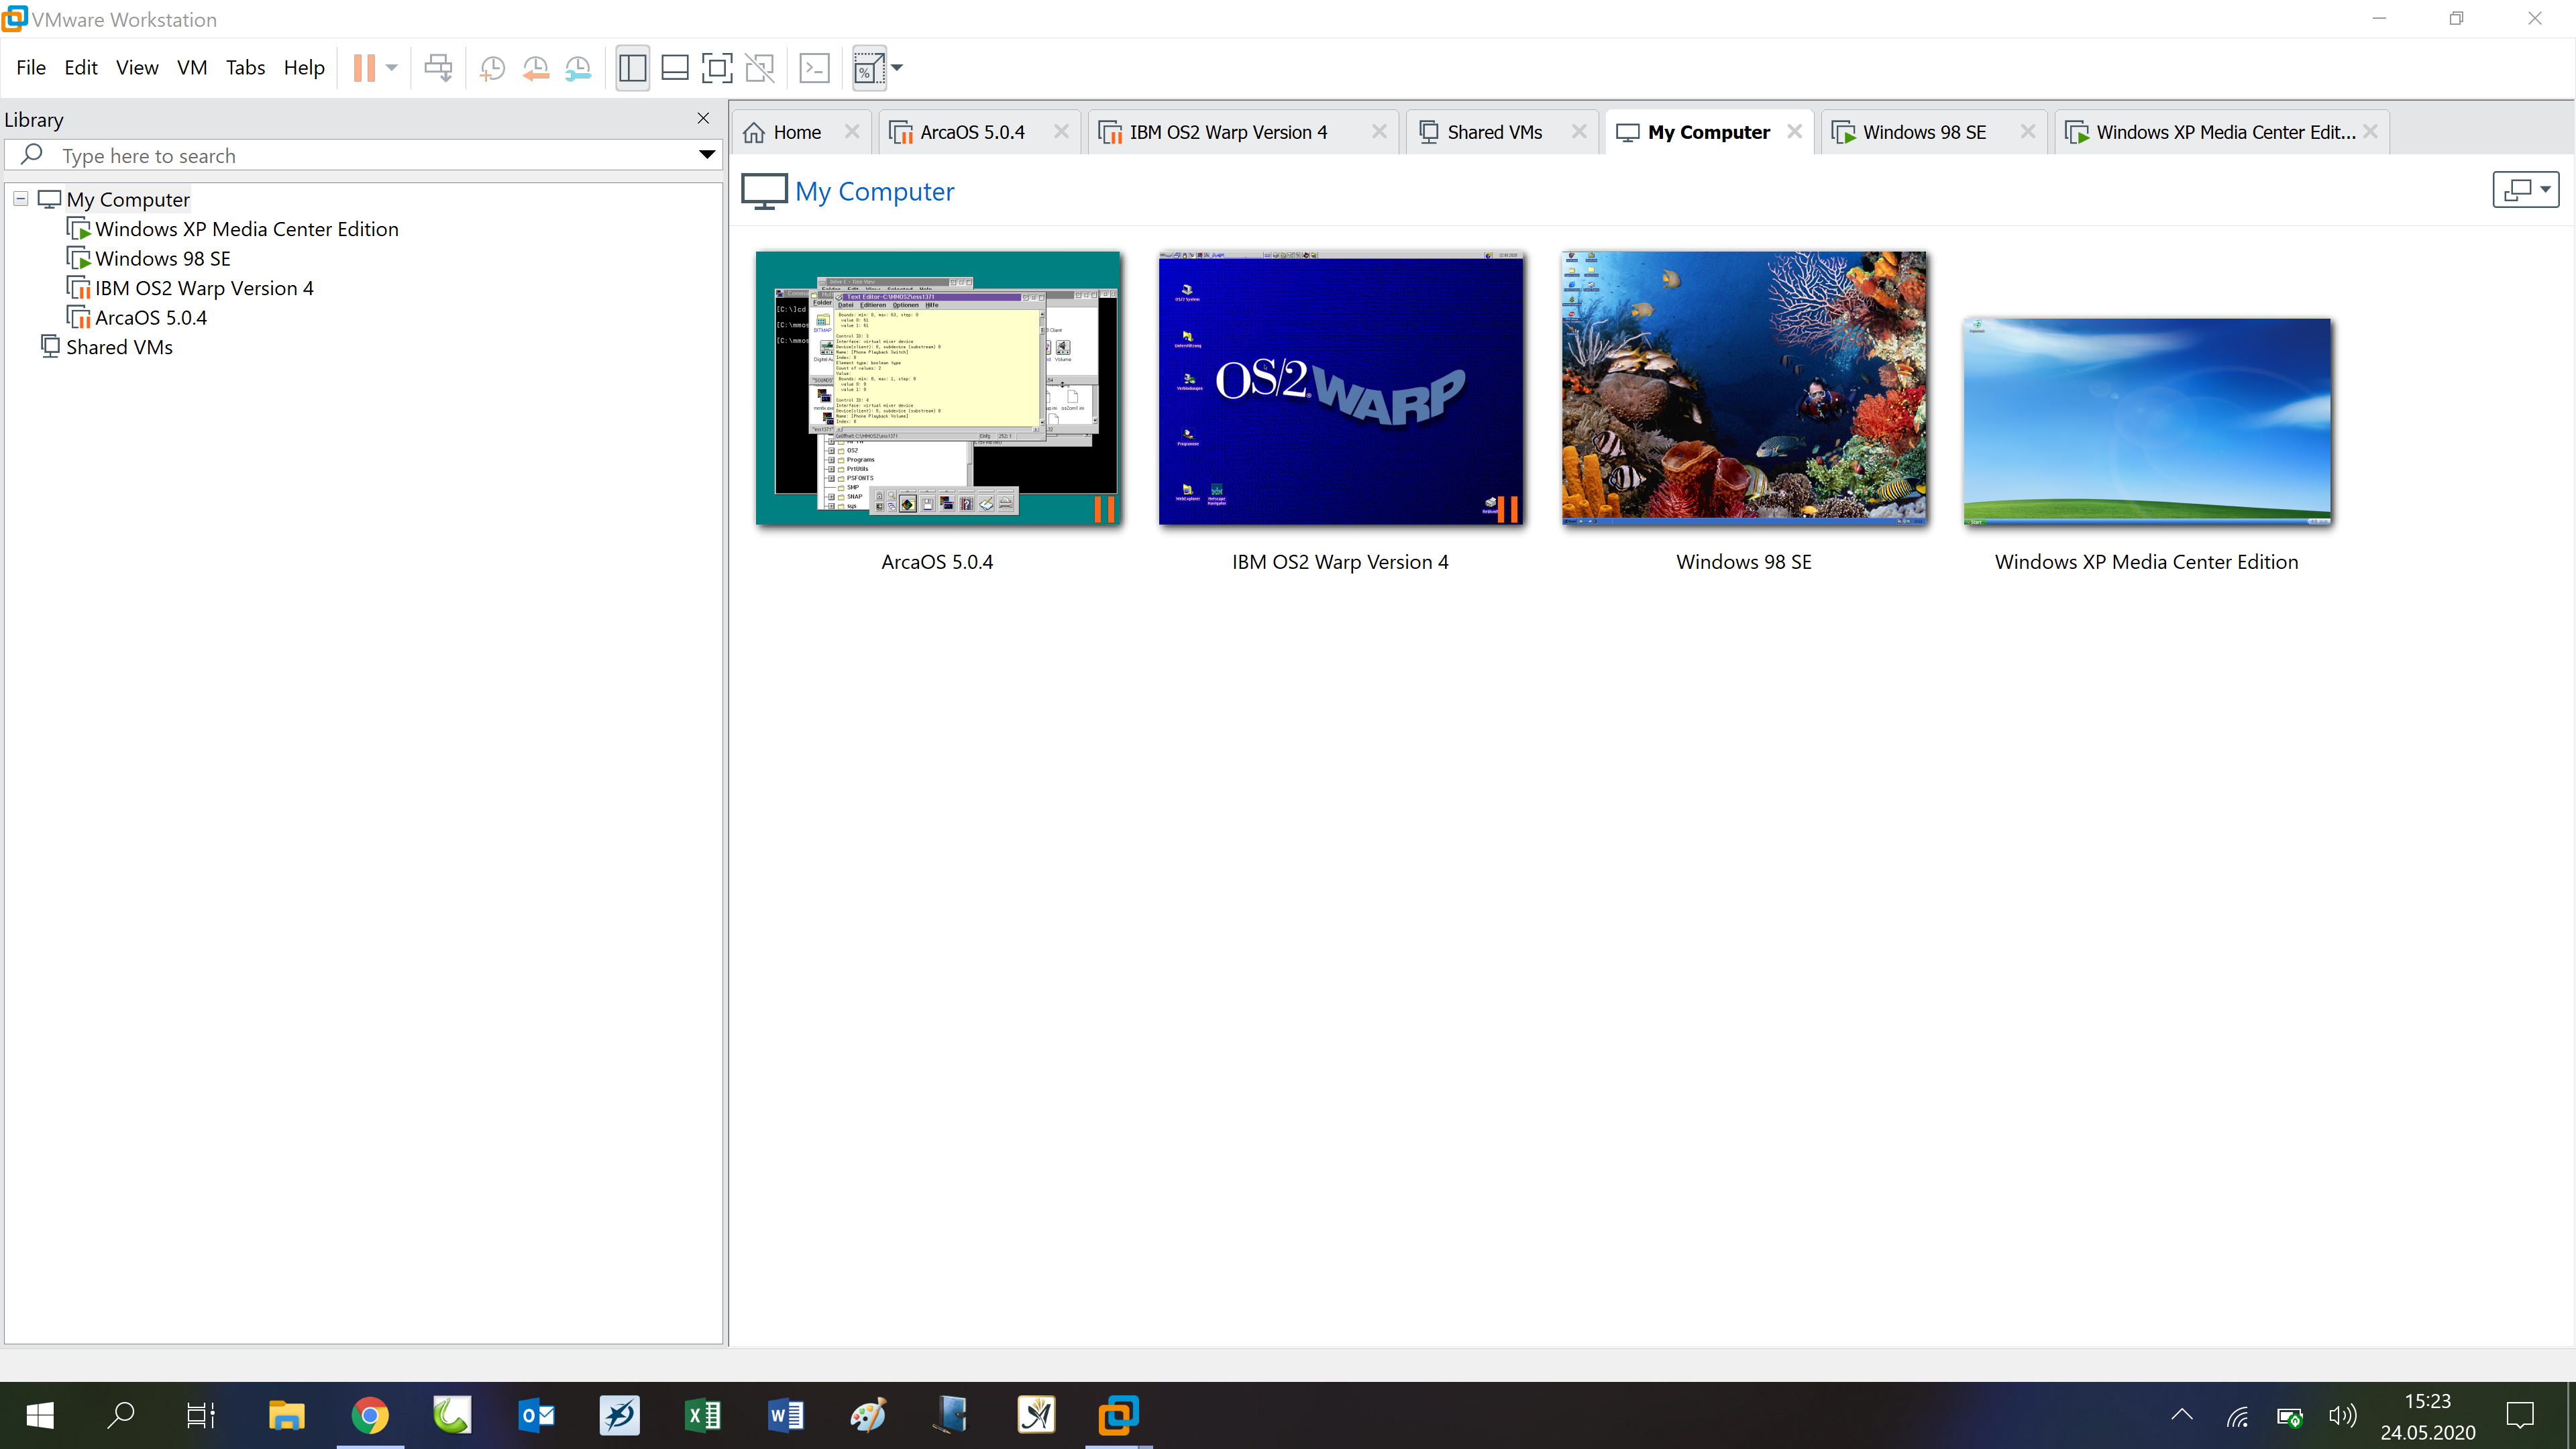Open the library search filter dropdown arrow
The image size is (2576, 1449).
706,155
